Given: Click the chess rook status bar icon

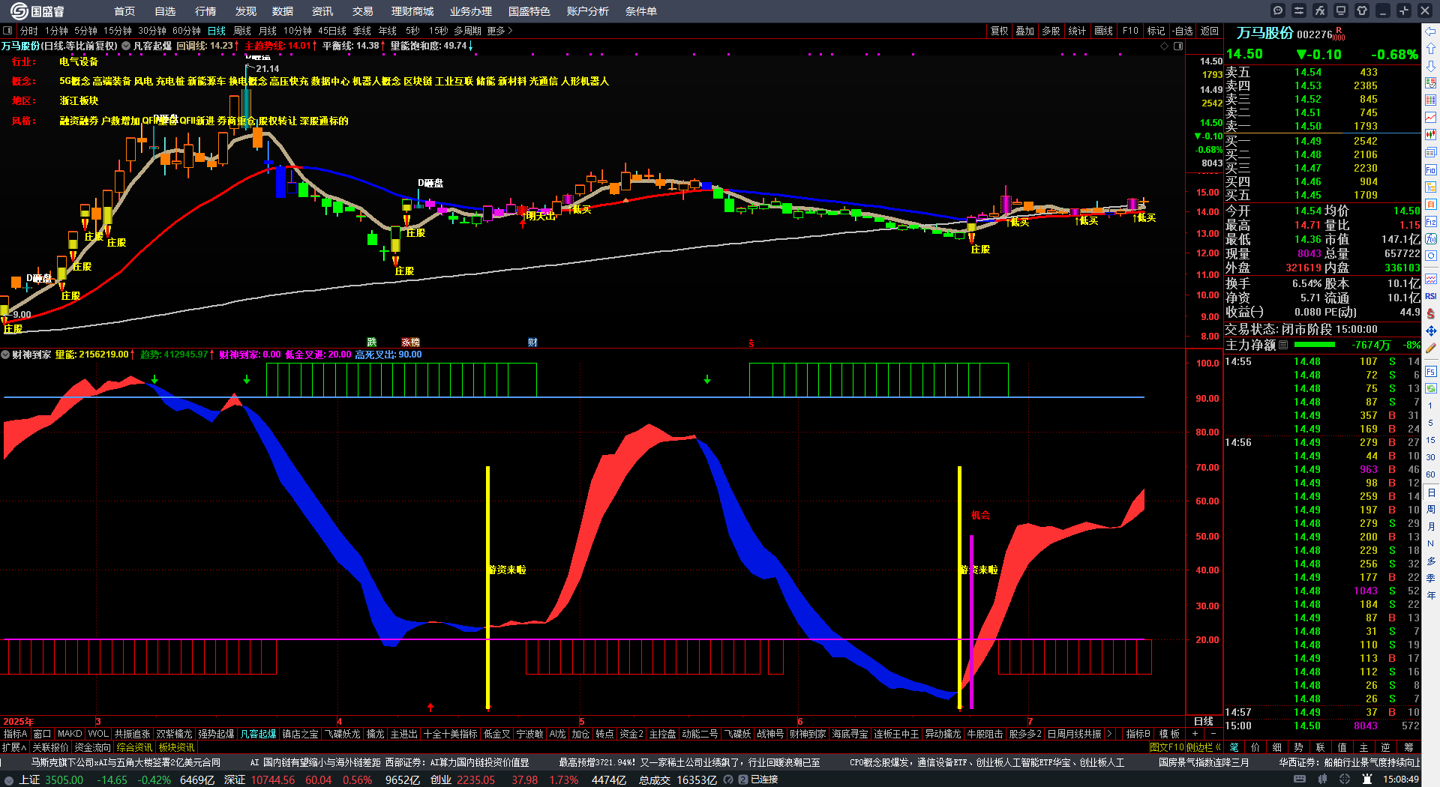Looking at the screenshot, I should click(x=1369, y=780).
